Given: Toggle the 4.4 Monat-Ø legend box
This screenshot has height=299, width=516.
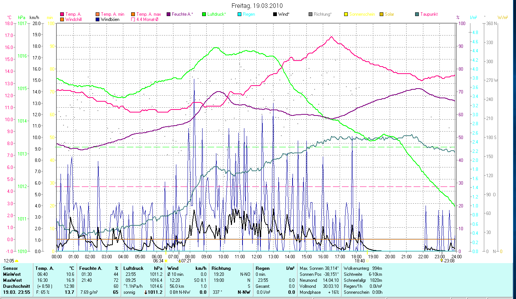Looking at the screenshot, I should pyautogui.click(x=133, y=19).
